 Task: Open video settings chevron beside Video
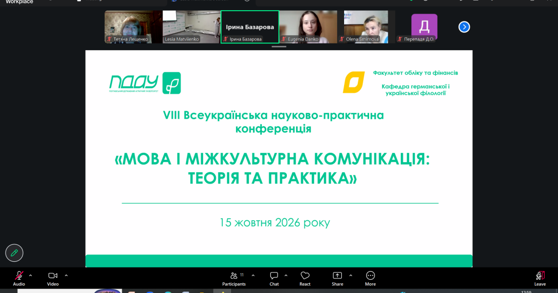pyautogui.click(x=66, y=275)
